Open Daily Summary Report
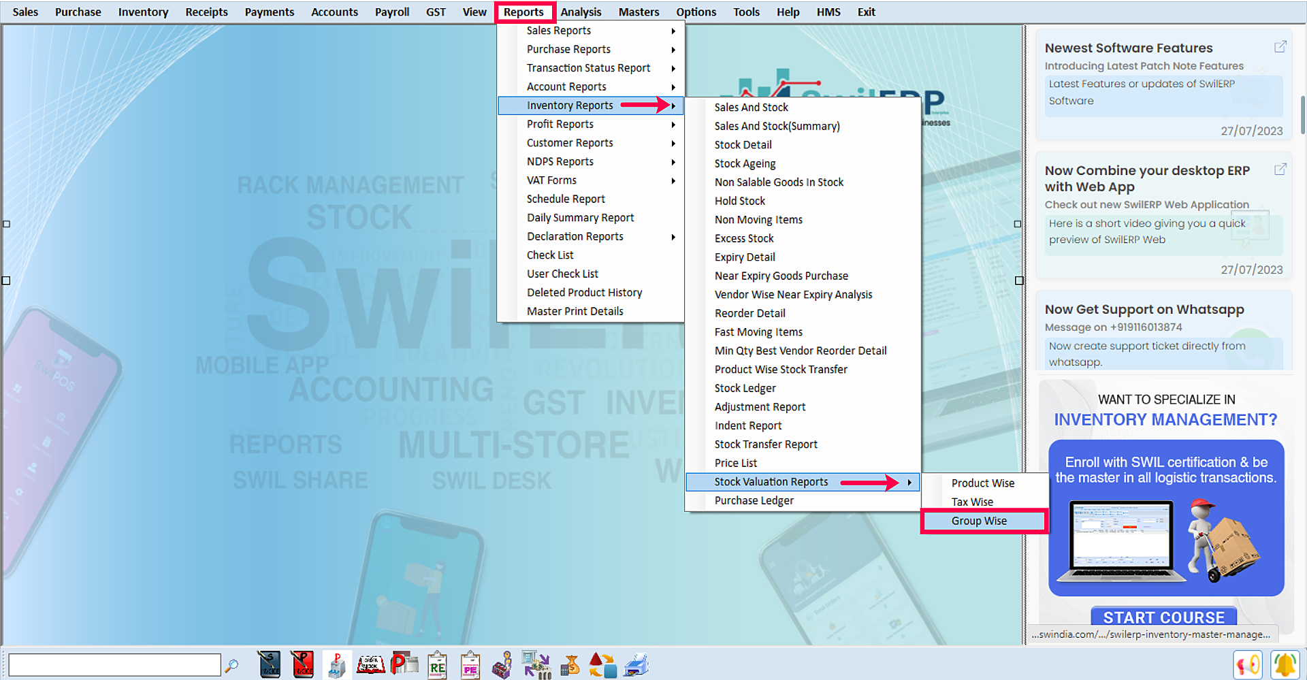The height and width of the screenshot is (680, 1307). [x=591, y=218]
